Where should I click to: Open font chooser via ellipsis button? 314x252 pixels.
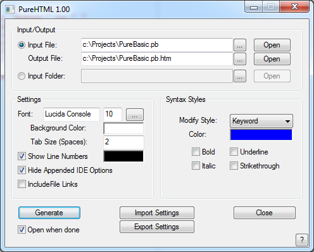(135, 115)
